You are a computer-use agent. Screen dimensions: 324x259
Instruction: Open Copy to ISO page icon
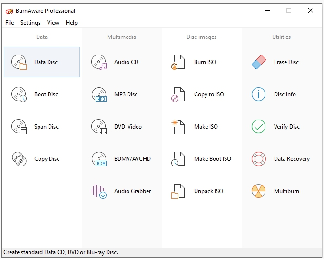(178, 94)
